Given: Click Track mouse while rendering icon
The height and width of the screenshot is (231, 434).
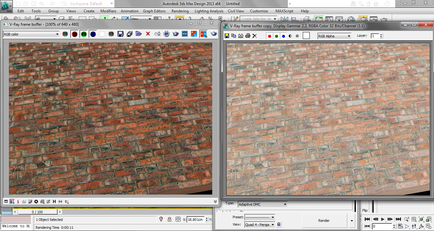Looking at the screenshot, I should [x=166, y=34].
